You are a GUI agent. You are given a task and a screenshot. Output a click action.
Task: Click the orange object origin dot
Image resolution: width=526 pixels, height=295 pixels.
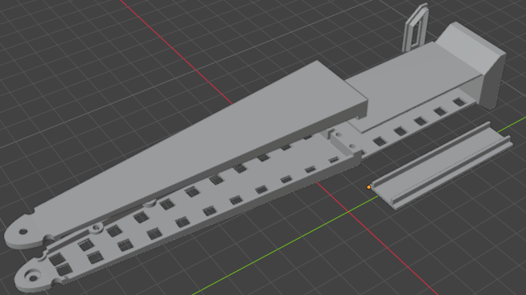pyautogui.click(x=369, y=187)
